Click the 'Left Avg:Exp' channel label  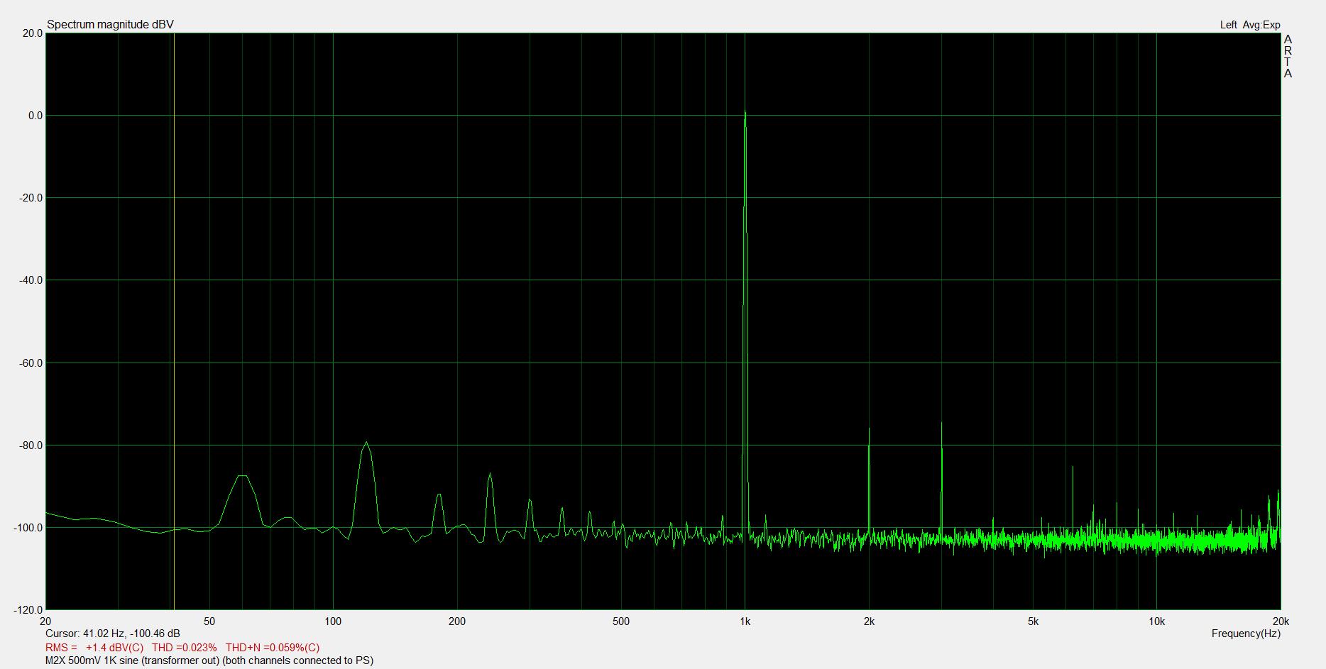click(1250, 25)
